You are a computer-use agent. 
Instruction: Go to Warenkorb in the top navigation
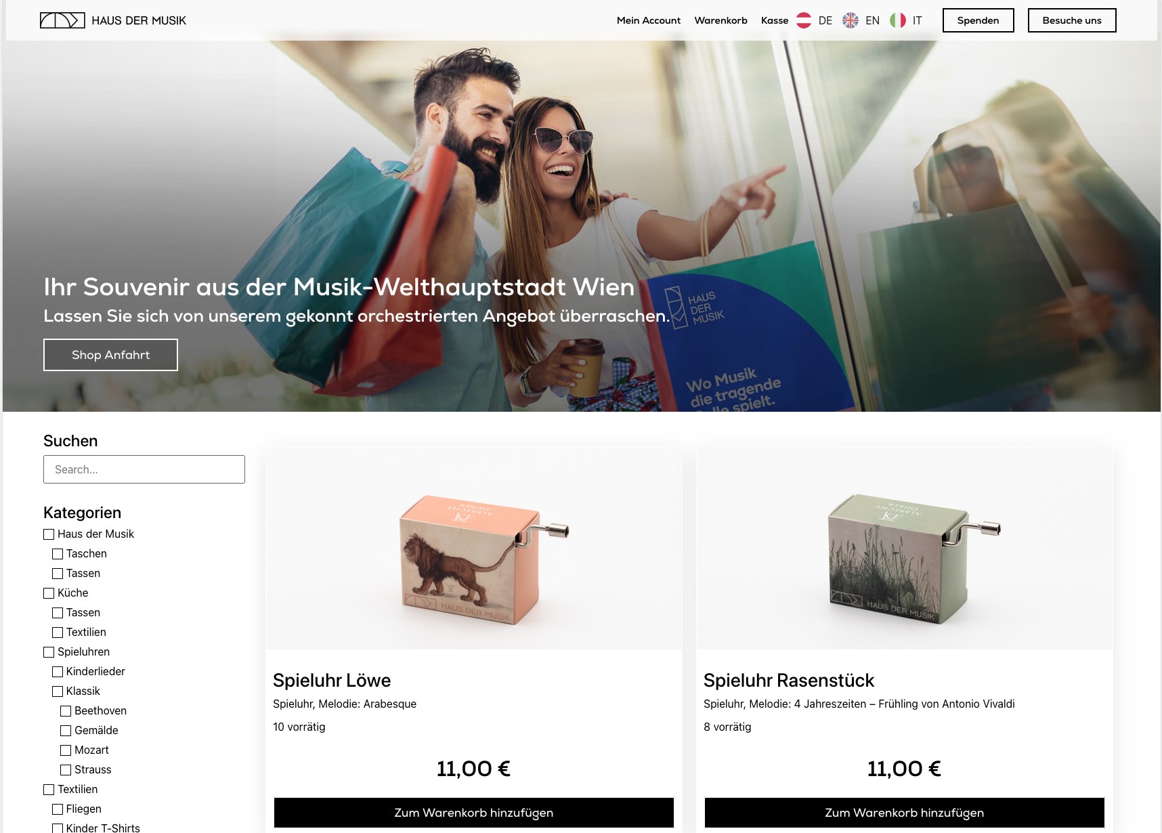coord(721,20)
